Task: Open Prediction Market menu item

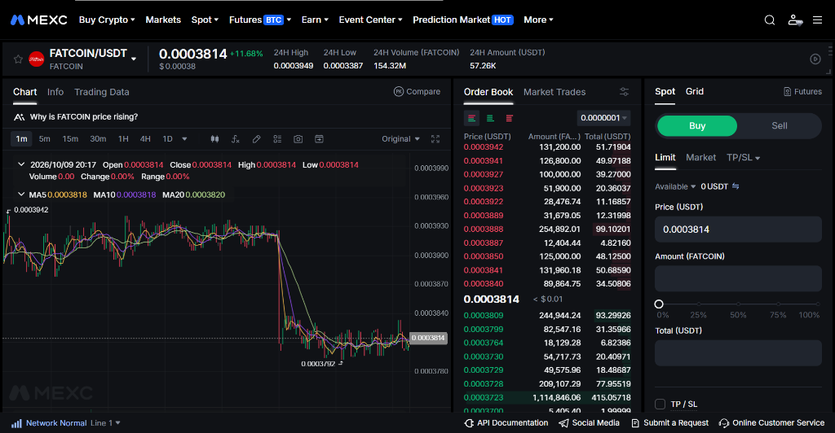Action: point(463,20)
